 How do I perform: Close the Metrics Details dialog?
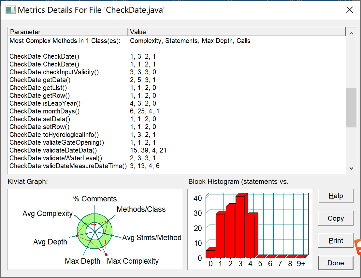coord(350,10)
